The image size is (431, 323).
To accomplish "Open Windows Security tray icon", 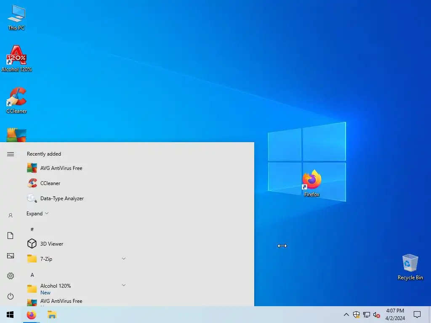I will 356,315.
